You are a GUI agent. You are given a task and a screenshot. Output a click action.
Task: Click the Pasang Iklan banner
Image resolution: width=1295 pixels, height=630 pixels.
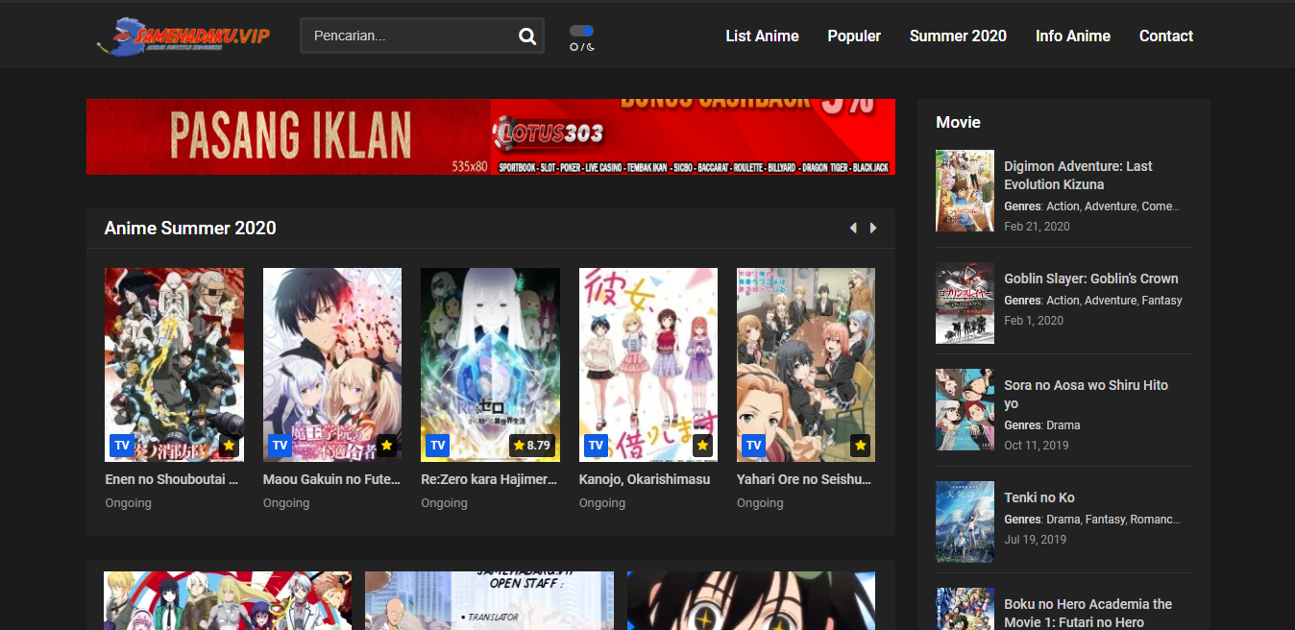pyautogui.click(x=288, y=136)
